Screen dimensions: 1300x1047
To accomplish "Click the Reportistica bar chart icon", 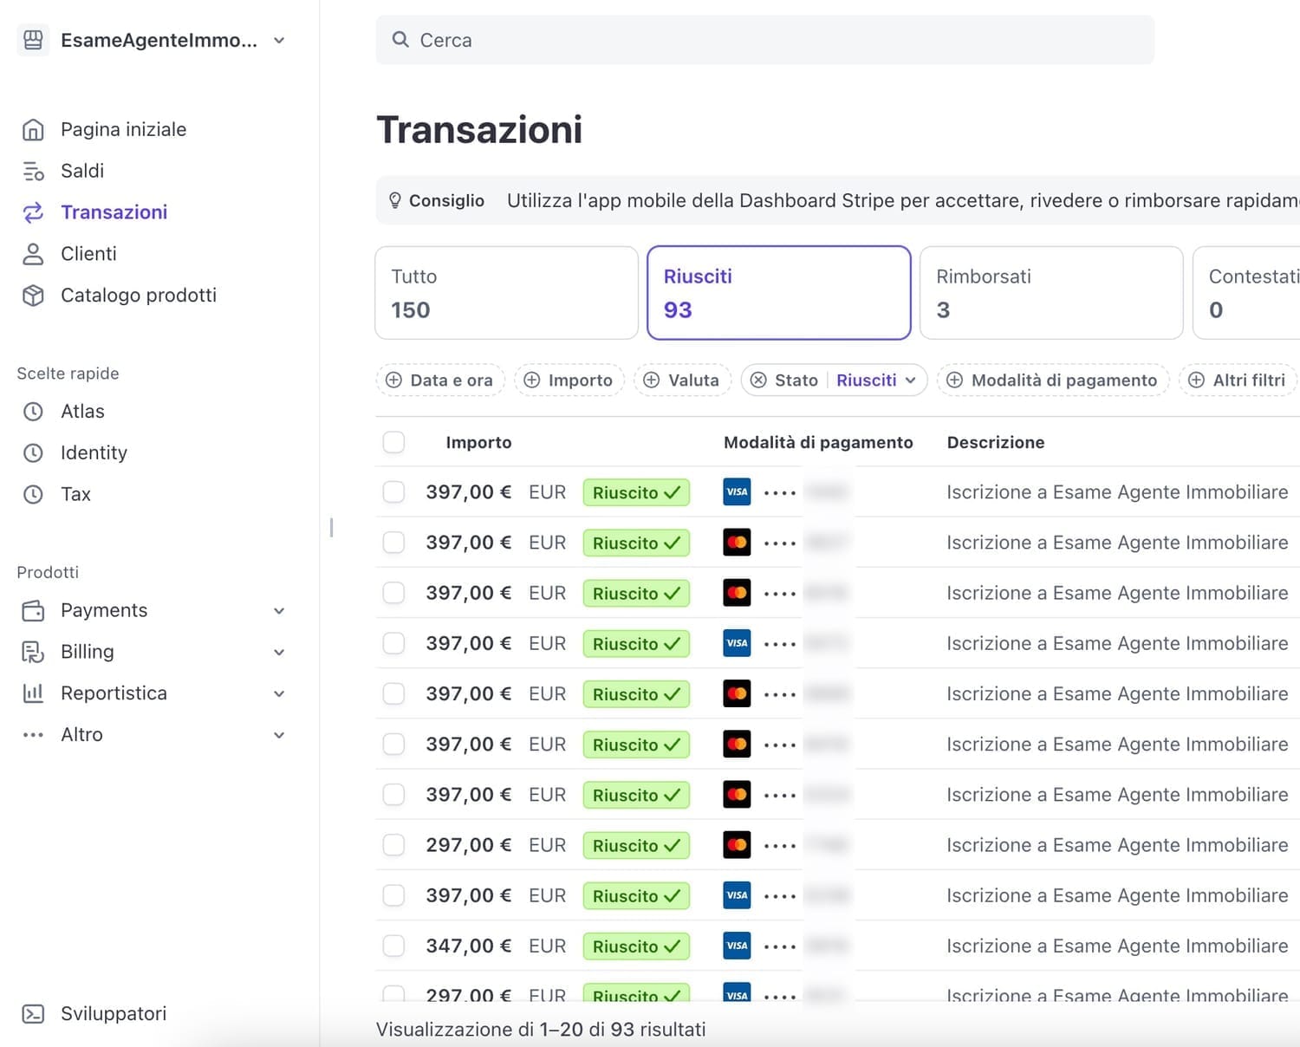I will pos(33,693).
